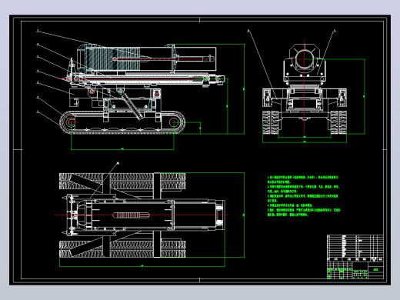Select the top plan view with both crawler tracks

coord(142,215)
